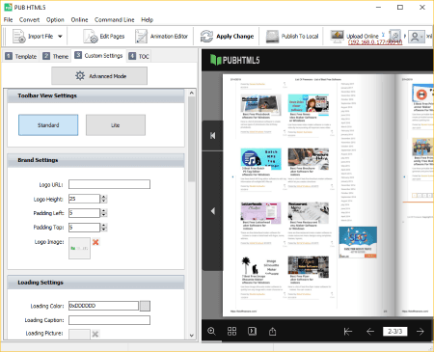Open the File menu

tap(8, 19)
